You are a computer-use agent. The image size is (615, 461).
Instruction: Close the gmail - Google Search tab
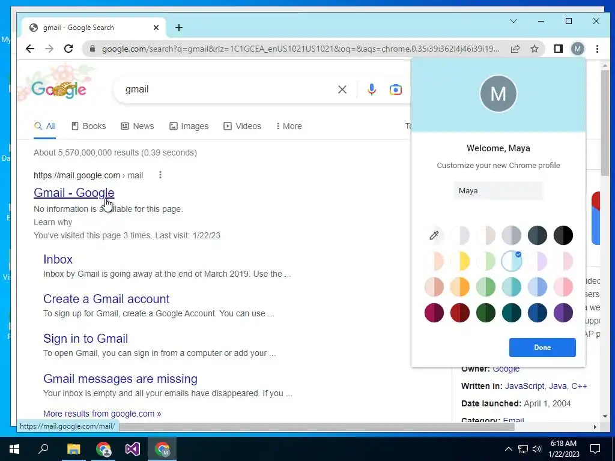[156, 28]
